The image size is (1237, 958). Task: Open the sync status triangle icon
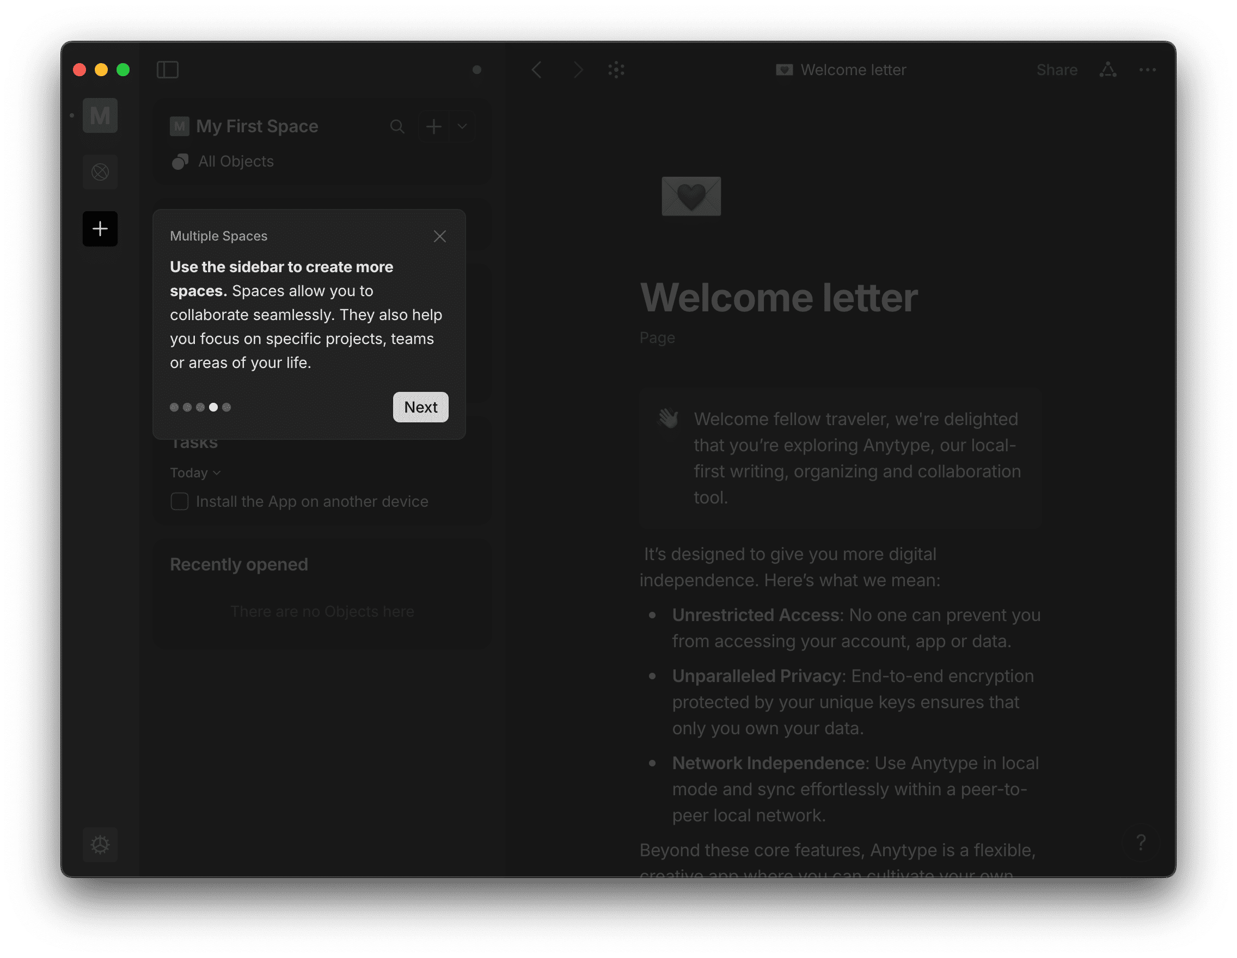coord(1108,70)
